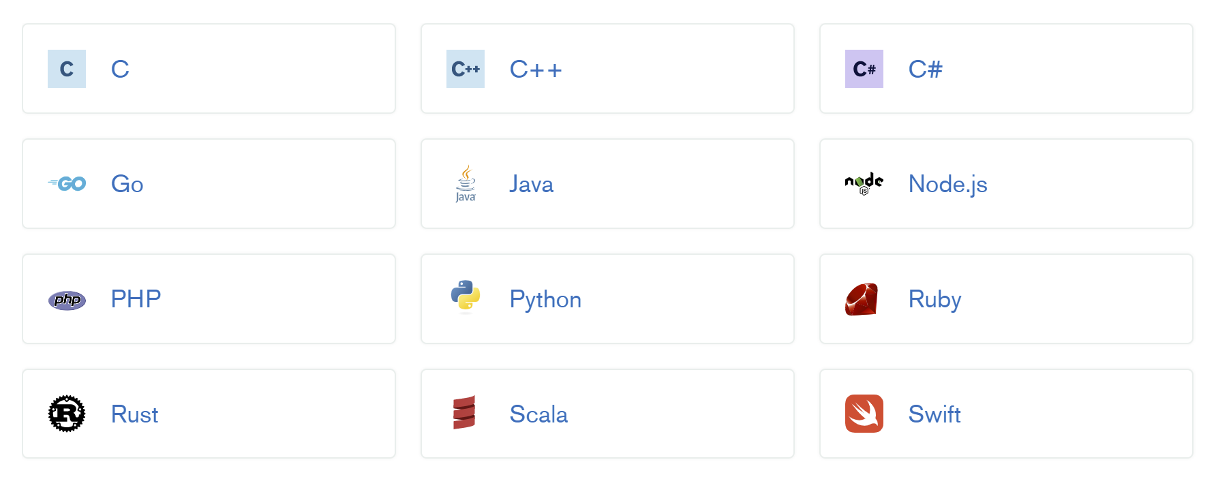
Task: Click the Node.js logo icon
Action: (x=864, y=183)
